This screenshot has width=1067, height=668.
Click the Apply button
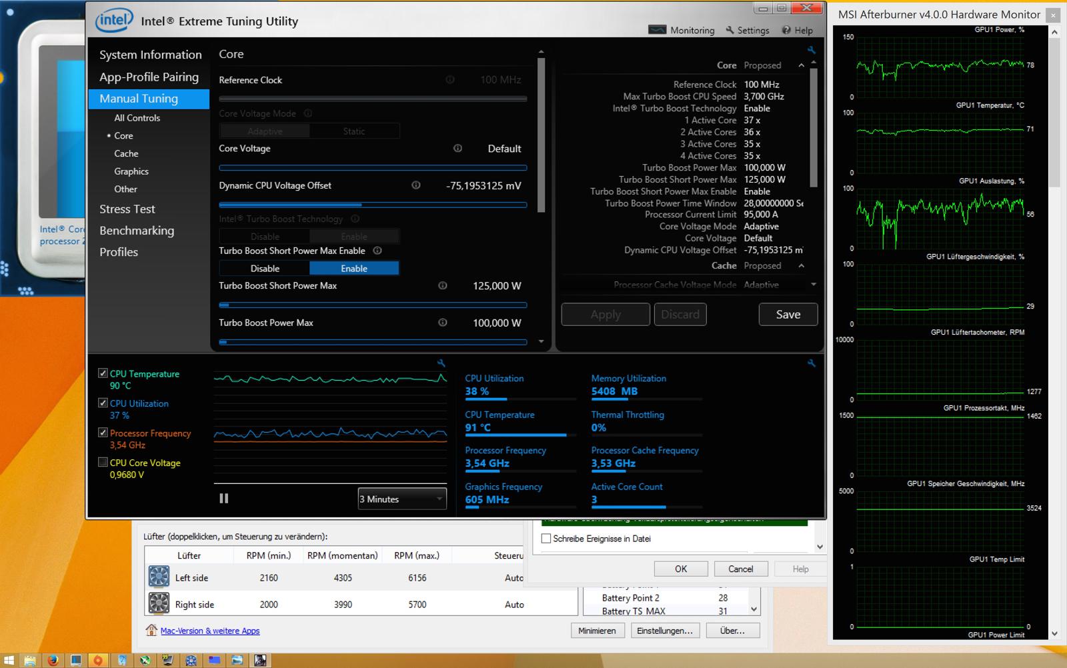[x=606, y=314]
